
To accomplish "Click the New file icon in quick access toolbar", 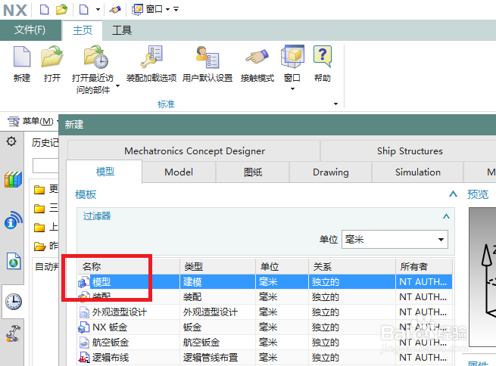I will tap(44, 10).
